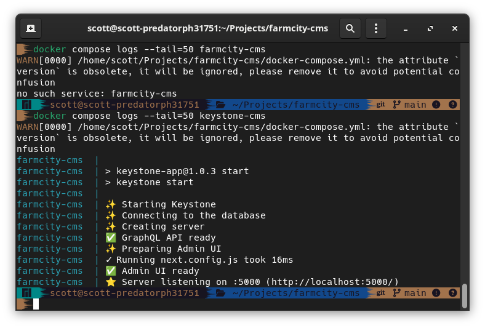
Task: Open the terminal search
Action: (x=350, y=28)
